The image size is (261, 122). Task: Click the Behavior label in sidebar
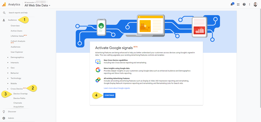click(15, 73)
